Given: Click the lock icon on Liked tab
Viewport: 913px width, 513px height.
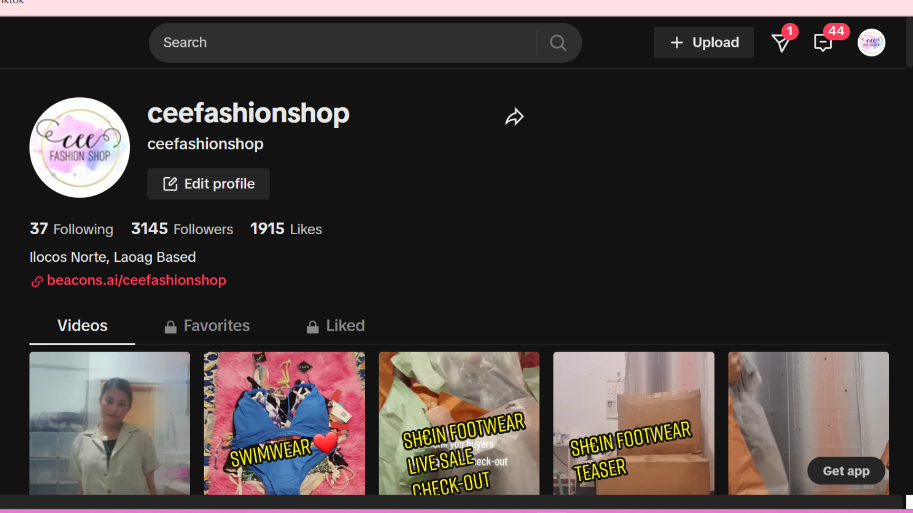Looking at the screenshot, I should tap(312, 327).
